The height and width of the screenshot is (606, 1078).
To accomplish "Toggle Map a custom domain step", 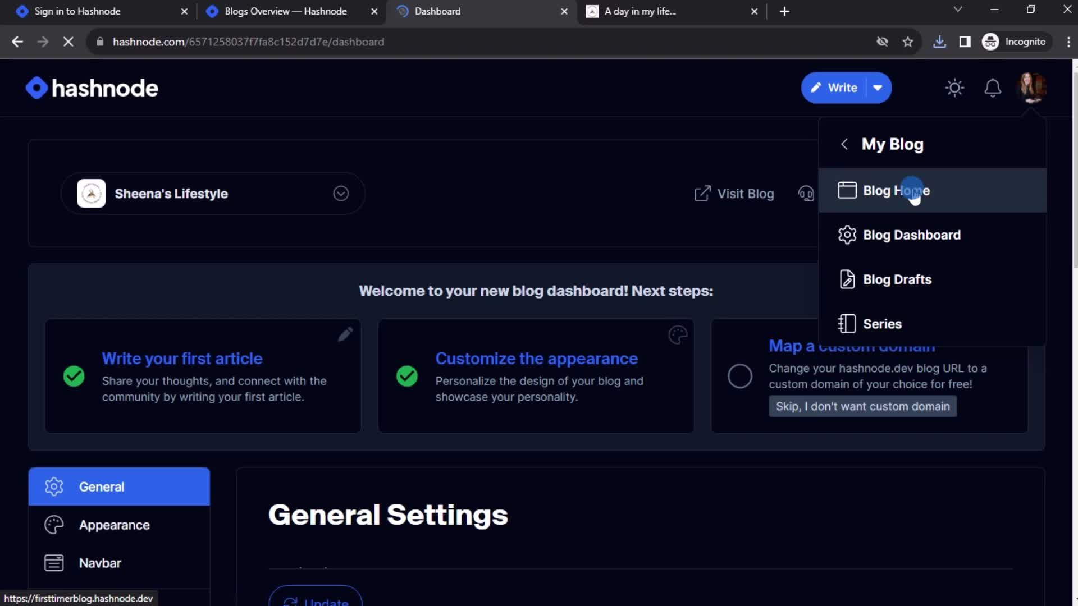I will point(739,376).
